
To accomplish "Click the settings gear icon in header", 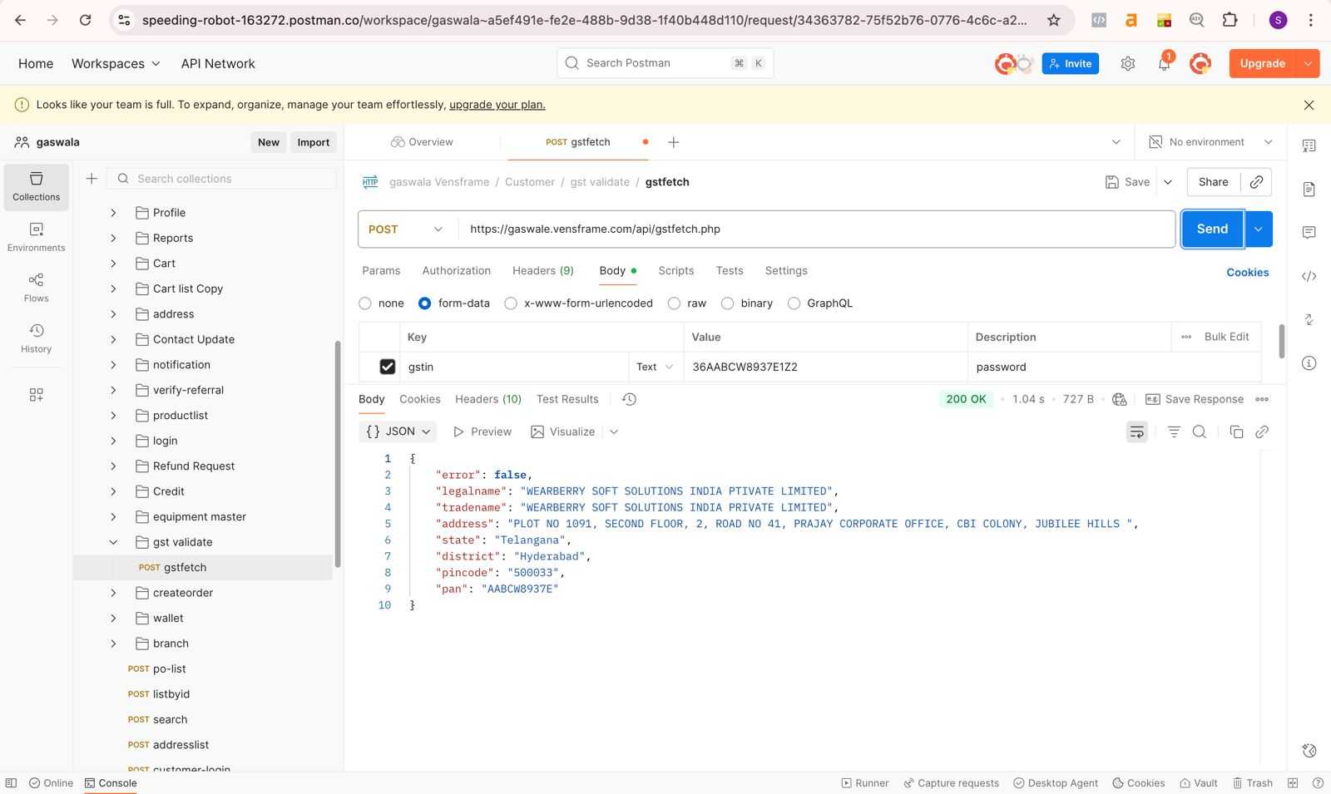I will point(1127,64).
